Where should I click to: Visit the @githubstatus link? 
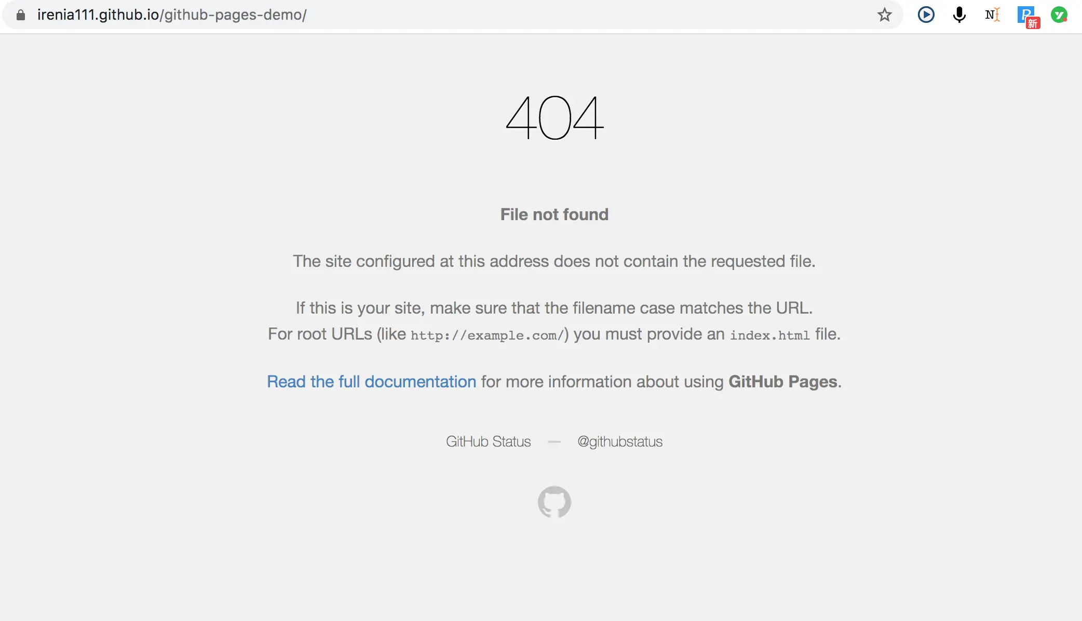click(620, 441)
